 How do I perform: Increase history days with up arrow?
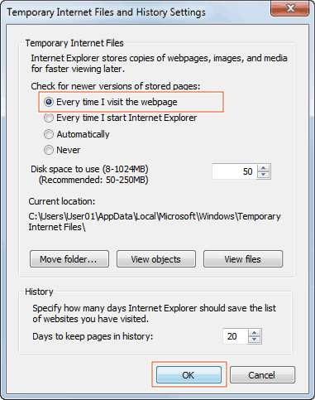[255, 333]
